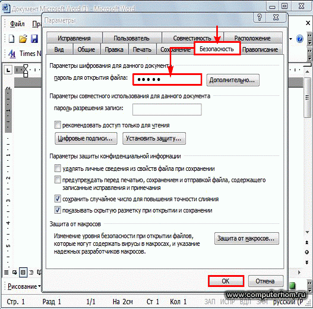Viewport: 313px width, 309px height.
Task: Enable 'удалять личные сведения из свойств файла' checkbox
Action: click(58, 168)
